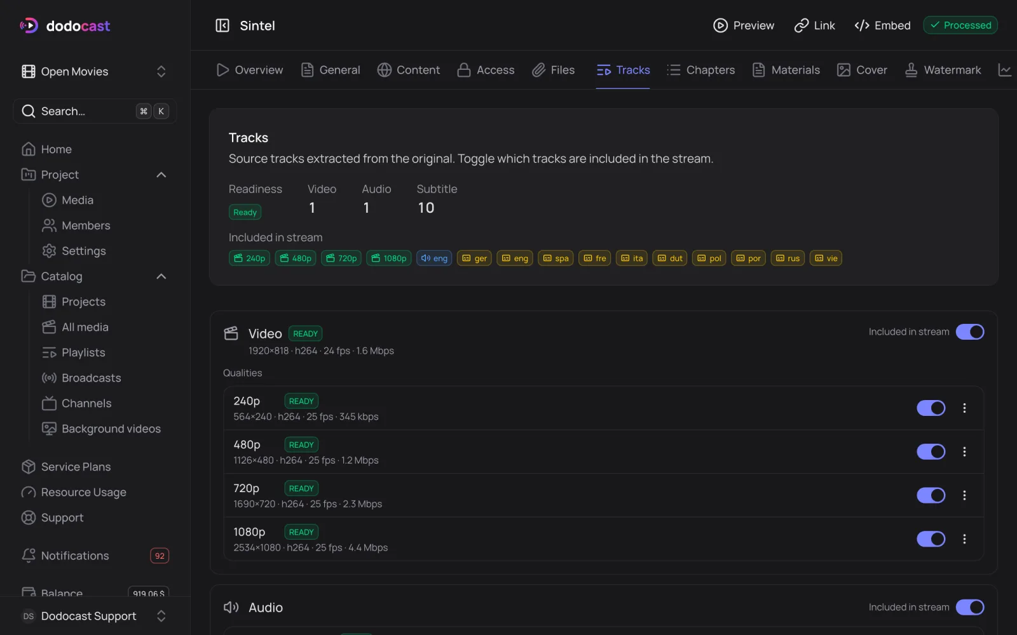This screenshot has width=1017, height=635.
Task: Toggle the 1080p quality switch
Action: click(931, 539)
